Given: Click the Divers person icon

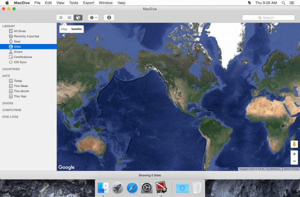Looking at the screenshot, I should click(11, 51).
